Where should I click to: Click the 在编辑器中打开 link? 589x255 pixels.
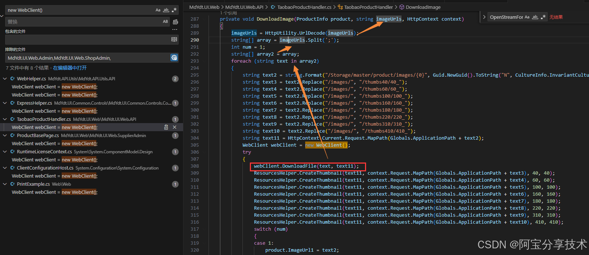click(70, 68)
